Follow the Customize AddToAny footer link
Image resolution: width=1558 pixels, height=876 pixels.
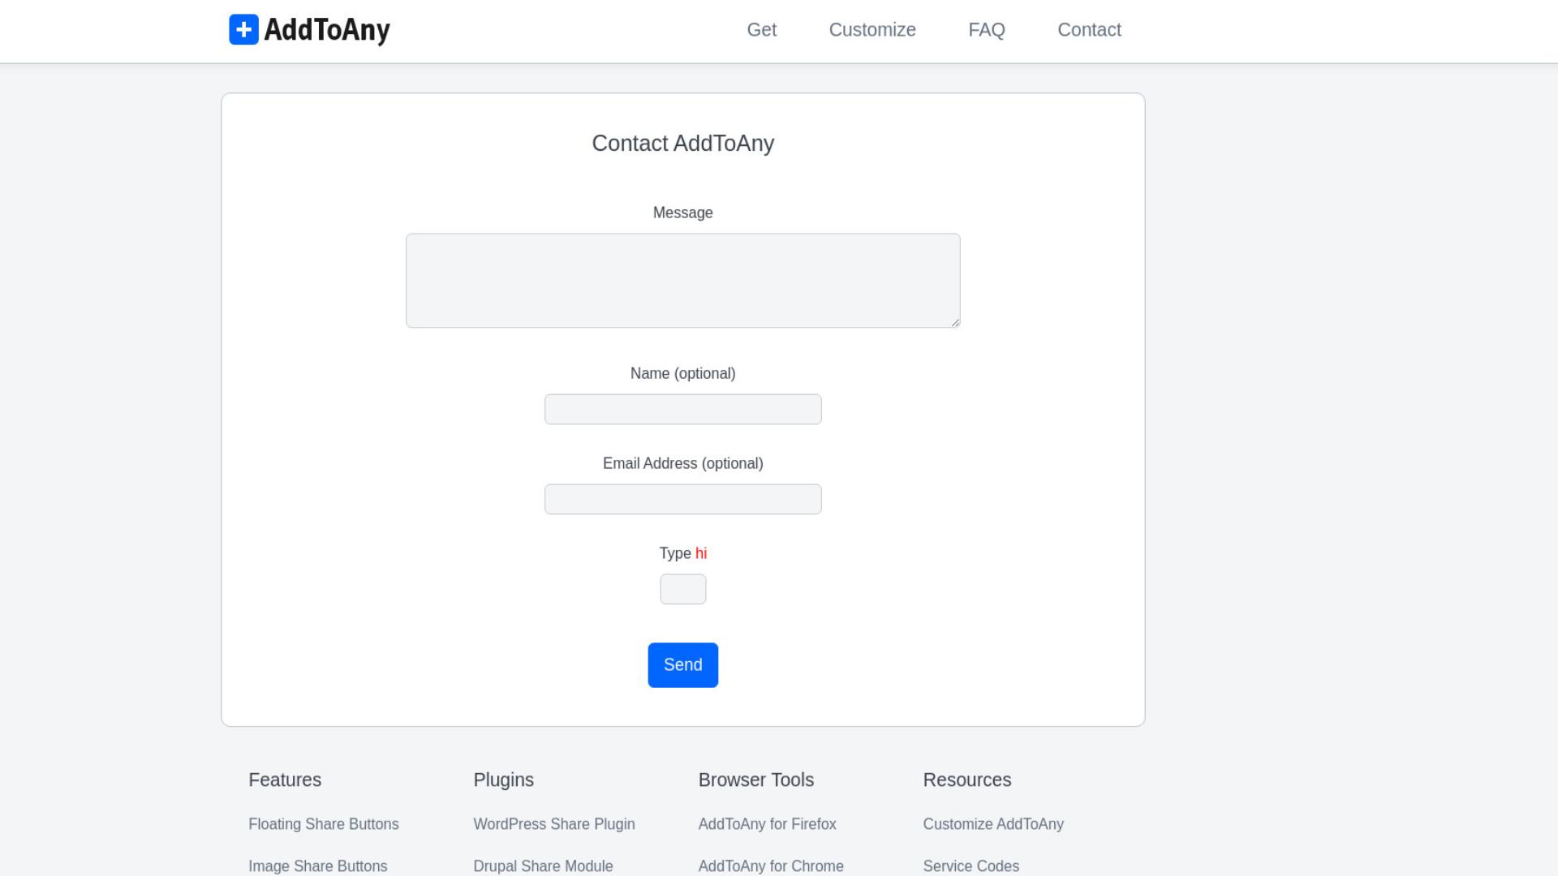993,824
